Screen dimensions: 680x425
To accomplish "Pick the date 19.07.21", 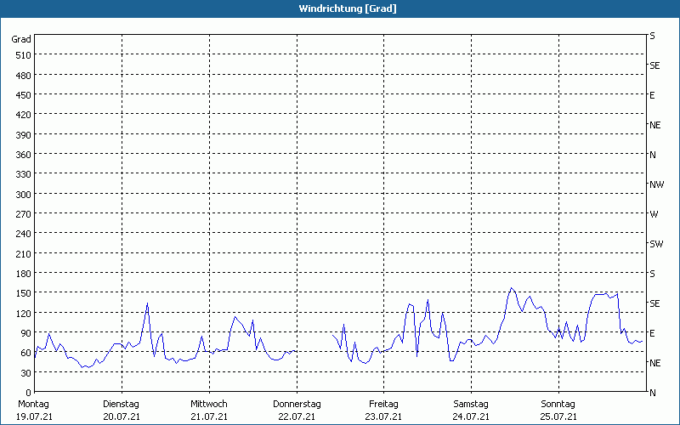I will tap(35, 417).
